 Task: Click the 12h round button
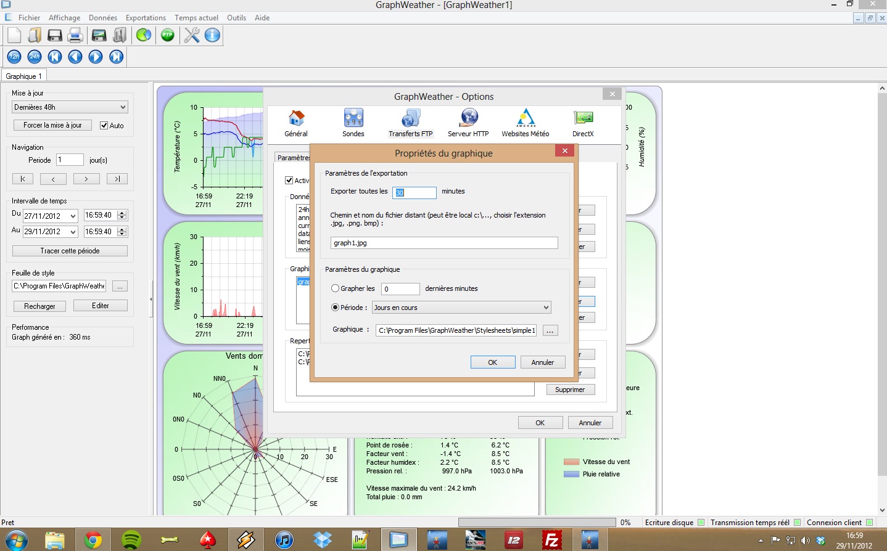[14, 57]
